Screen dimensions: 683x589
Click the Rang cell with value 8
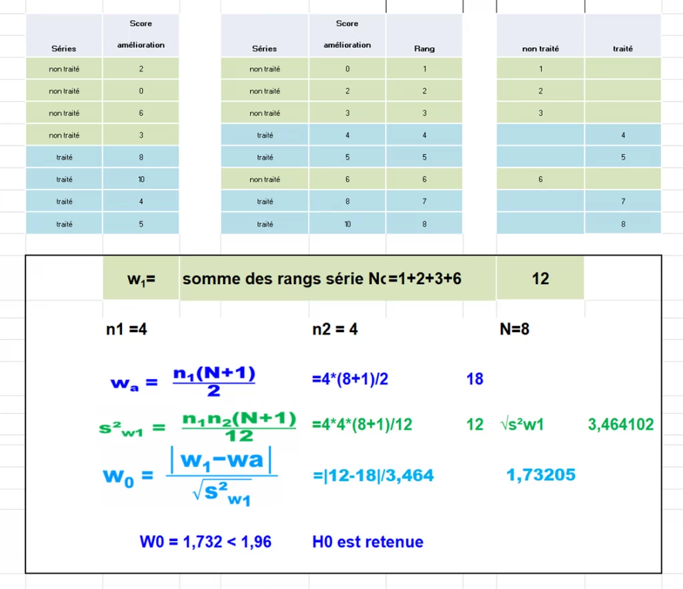[424, 224]
